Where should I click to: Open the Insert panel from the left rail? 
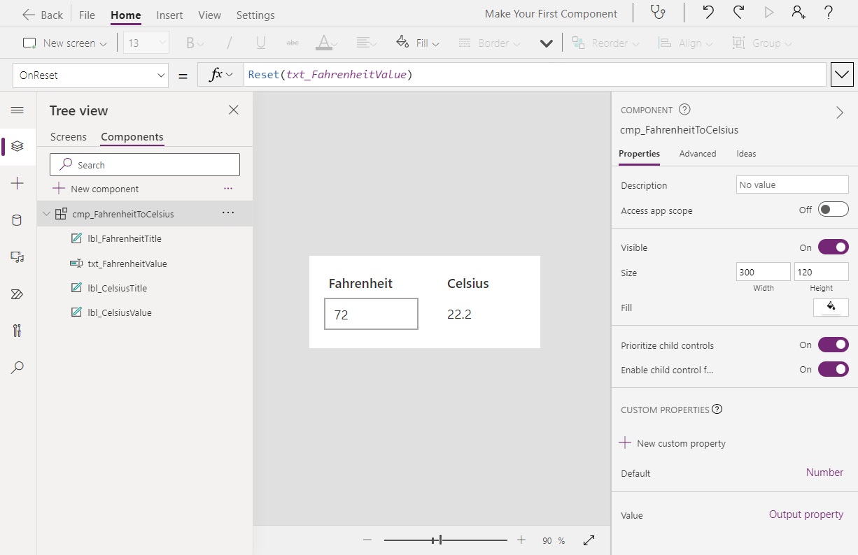pos(17,183)
